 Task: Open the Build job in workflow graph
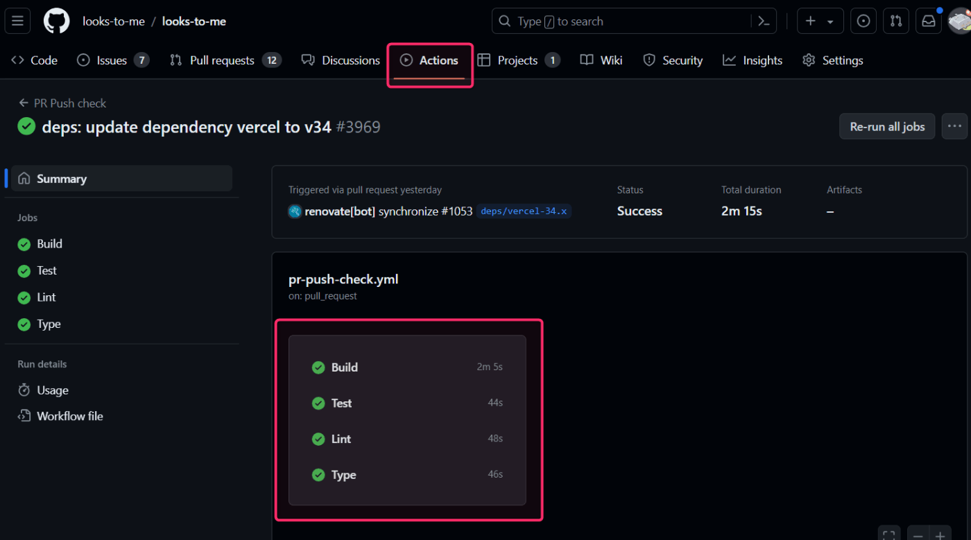(x=407, y=367)
